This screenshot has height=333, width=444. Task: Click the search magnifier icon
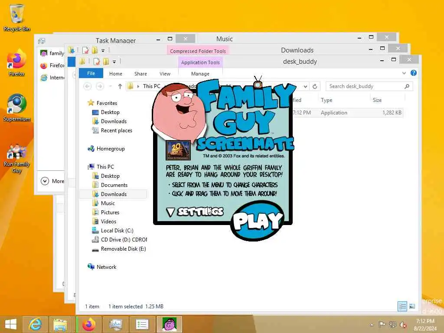(407, 86)
